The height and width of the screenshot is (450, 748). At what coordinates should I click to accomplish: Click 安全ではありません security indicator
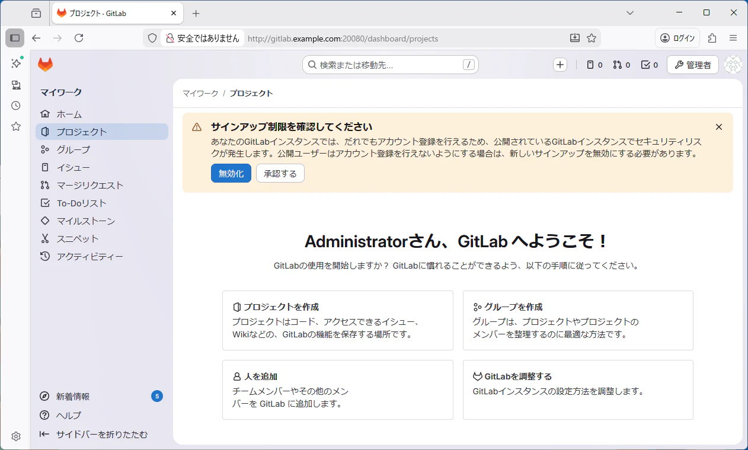pos(203,38)
